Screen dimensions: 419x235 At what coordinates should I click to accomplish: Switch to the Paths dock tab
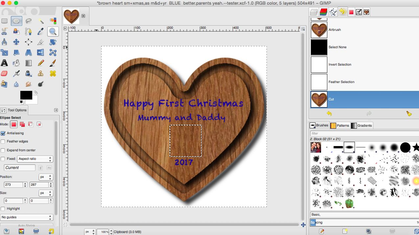333,12
